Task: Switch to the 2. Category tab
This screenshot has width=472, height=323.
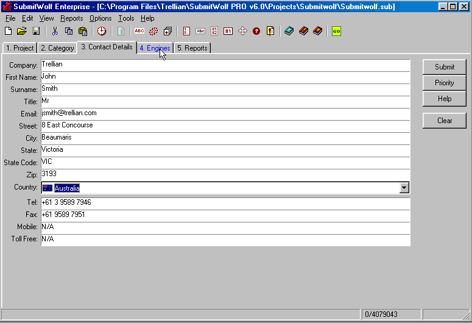Action: (x=57, y=48)
